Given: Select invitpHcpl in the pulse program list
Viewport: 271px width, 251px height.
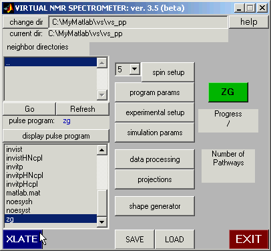Looking at the screenshot, I should (51, 184).
